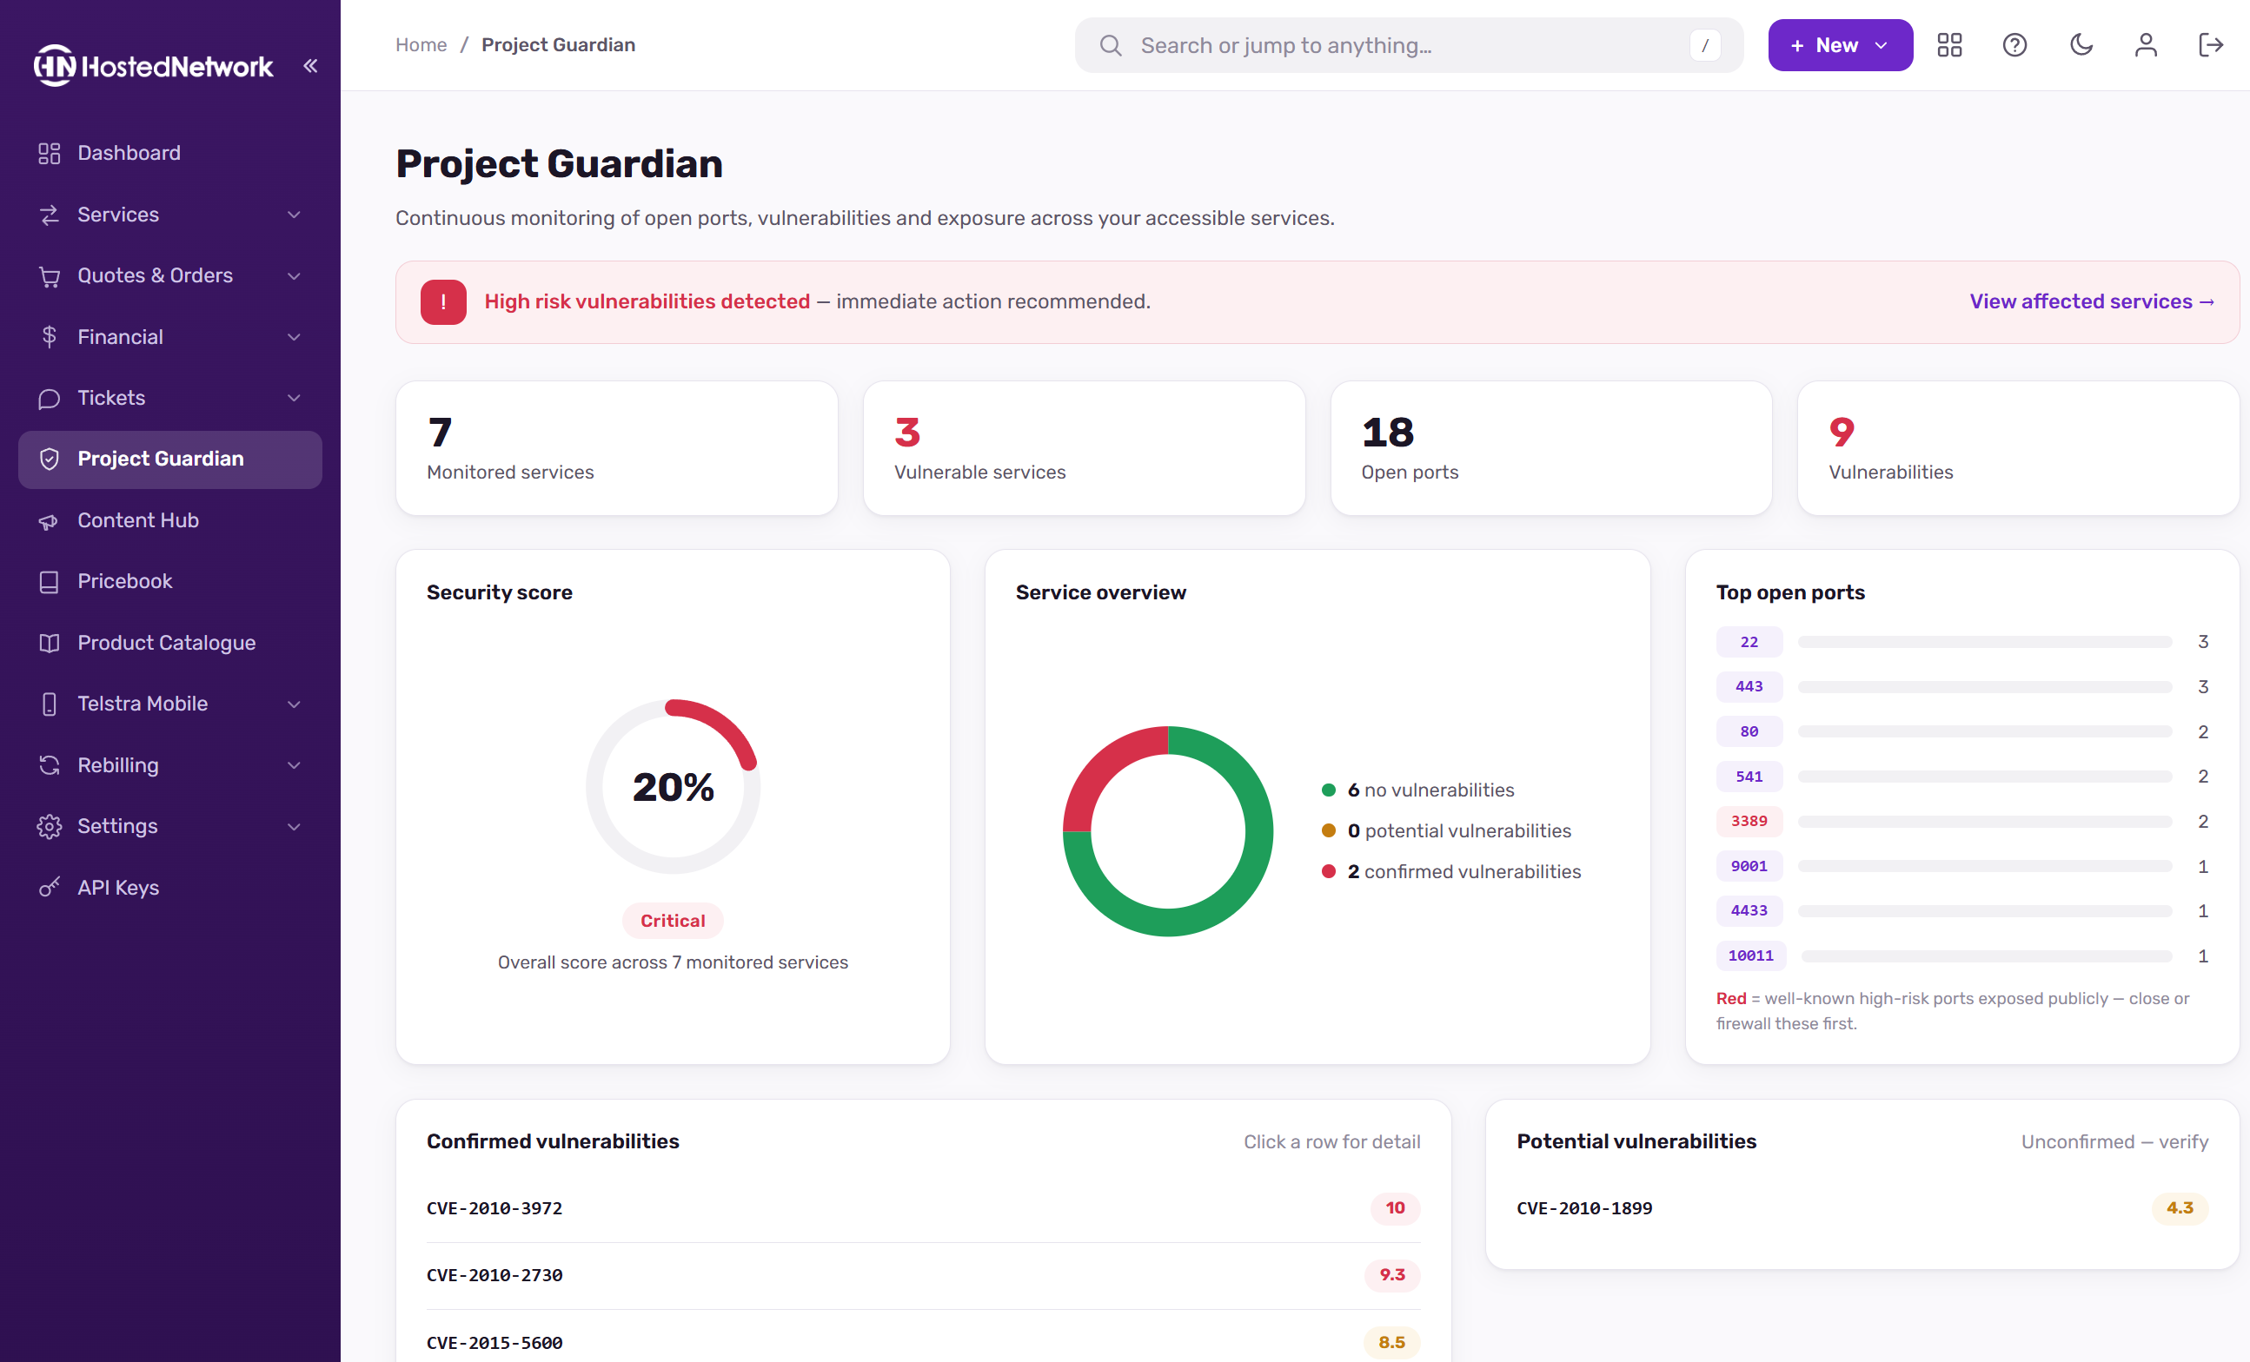Click the Critical score badge
The height and width of the screenshot is (1362, 2250).
click(x=673, y=920)
